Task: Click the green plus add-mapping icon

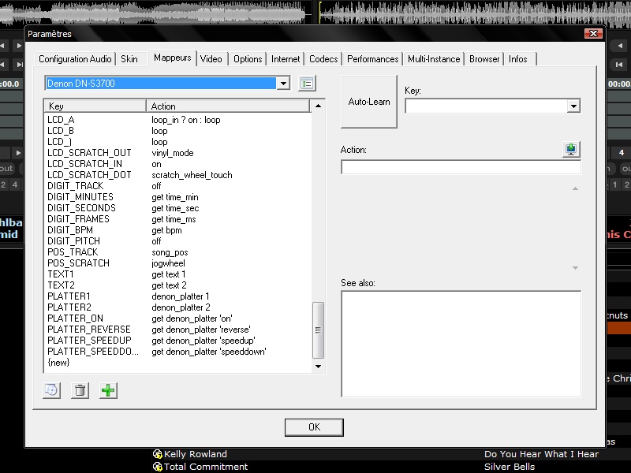Action: (108, 390)
